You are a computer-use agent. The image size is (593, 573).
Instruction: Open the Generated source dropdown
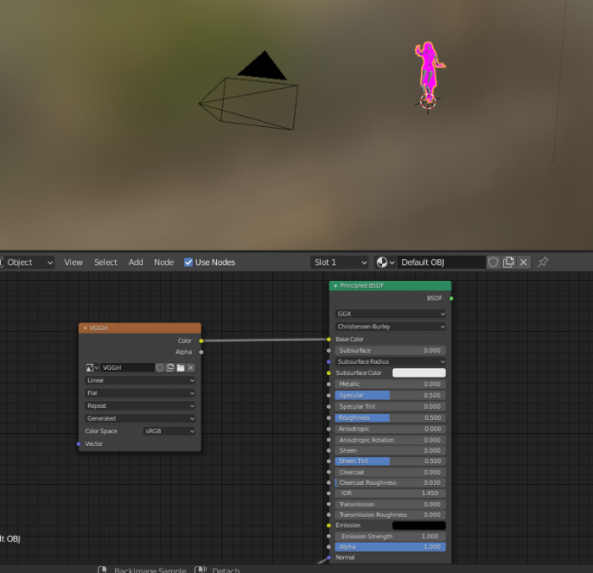pyautogui.click(x=140, y=418)
